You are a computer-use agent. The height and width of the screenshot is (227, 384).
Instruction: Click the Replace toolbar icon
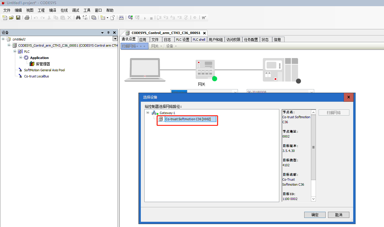[85, 18]
